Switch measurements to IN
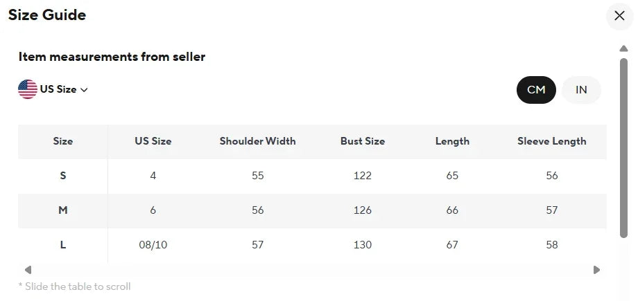The image size is (638, 301). click(x=581, y=90)
